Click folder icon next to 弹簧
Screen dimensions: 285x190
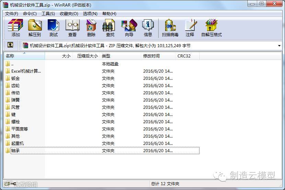coord(8,100)
